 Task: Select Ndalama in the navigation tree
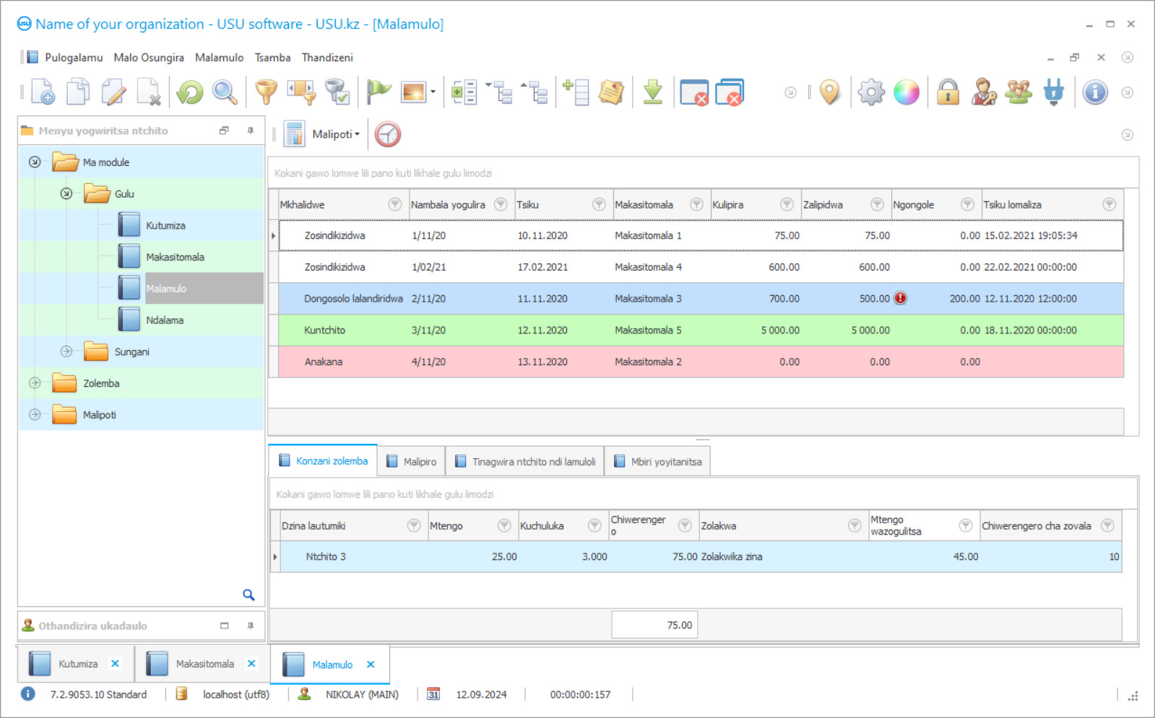(165, 320)
